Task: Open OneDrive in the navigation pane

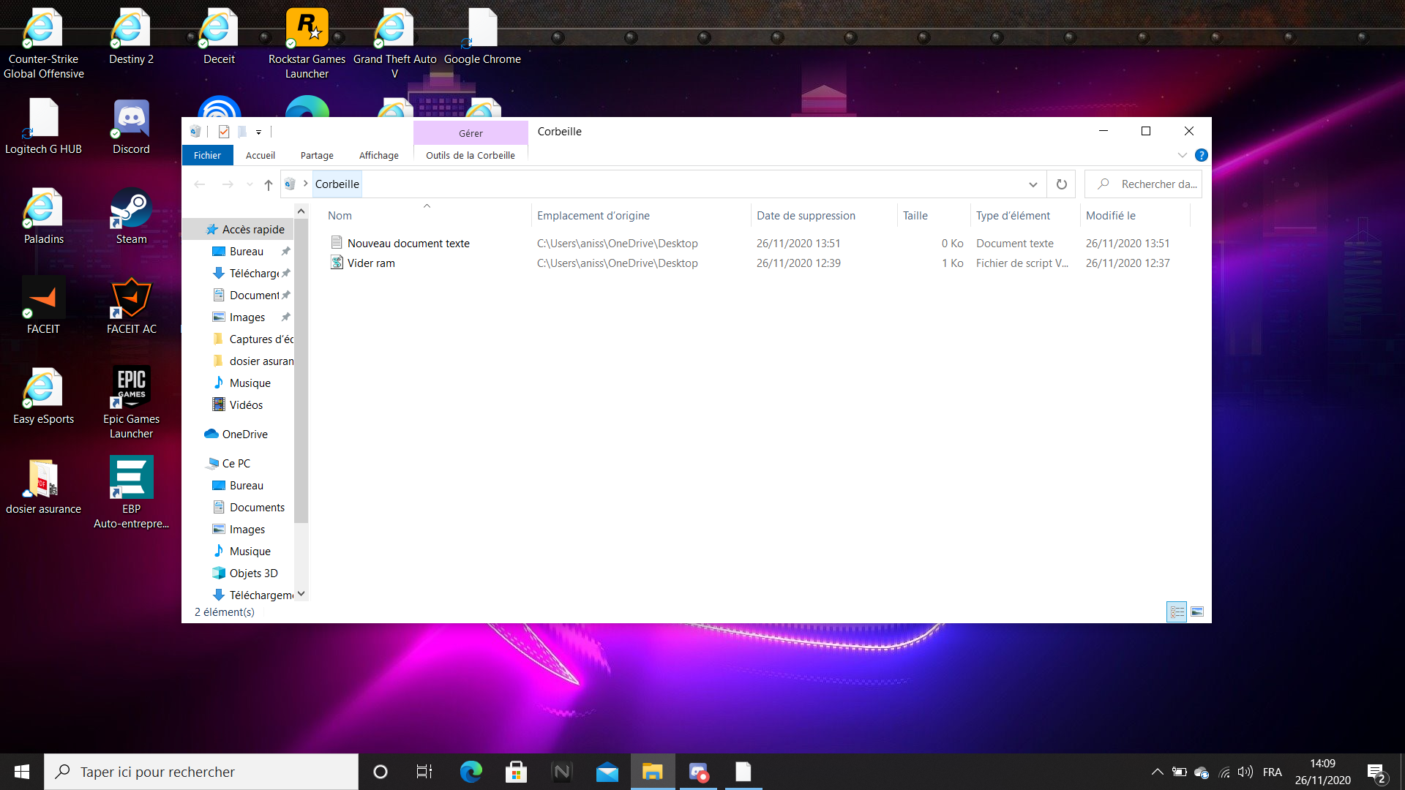Action: click(236, 434)
